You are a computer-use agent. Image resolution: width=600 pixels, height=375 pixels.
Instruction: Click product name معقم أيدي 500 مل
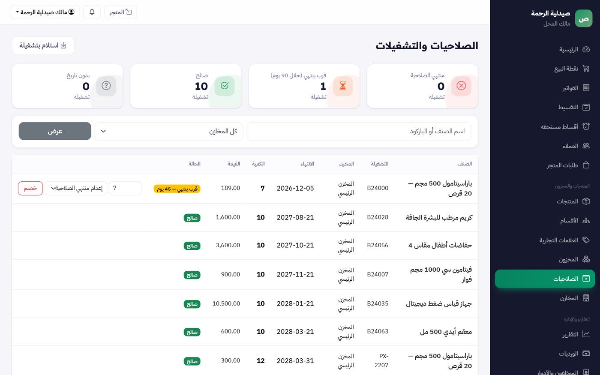pyautogui.click(x=446, y=332)
